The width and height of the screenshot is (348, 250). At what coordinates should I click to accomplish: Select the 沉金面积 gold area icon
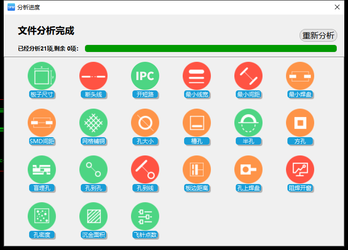[x=93, y=216]
